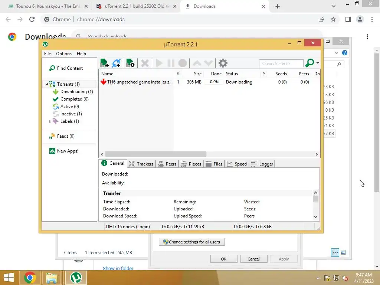The height and width of the screenshot is (285, 380).
Task: Click Show in folder link in Chrome
Action: click(118, 268)
